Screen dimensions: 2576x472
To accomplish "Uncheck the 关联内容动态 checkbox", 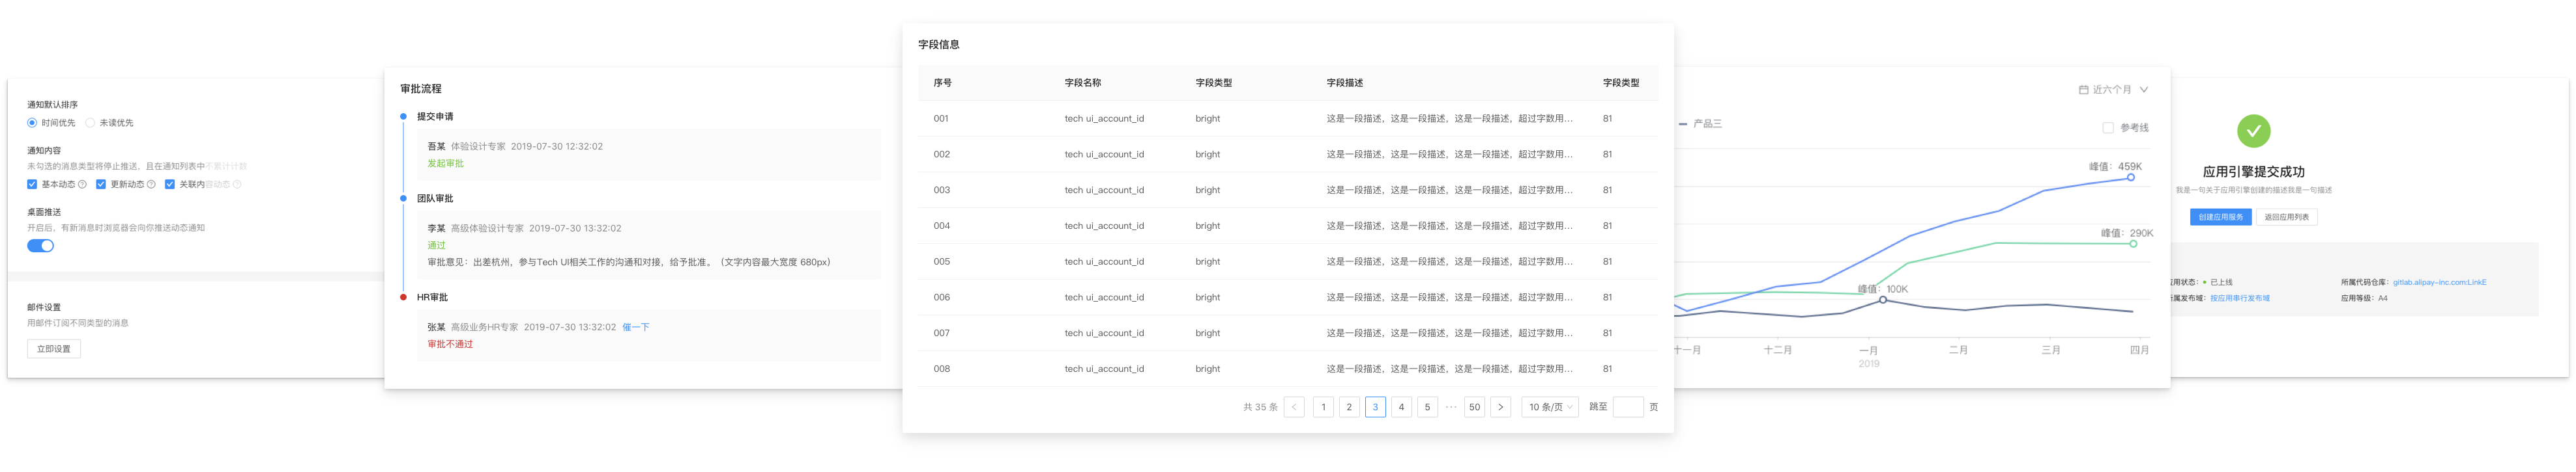I will tap(170, 185).
